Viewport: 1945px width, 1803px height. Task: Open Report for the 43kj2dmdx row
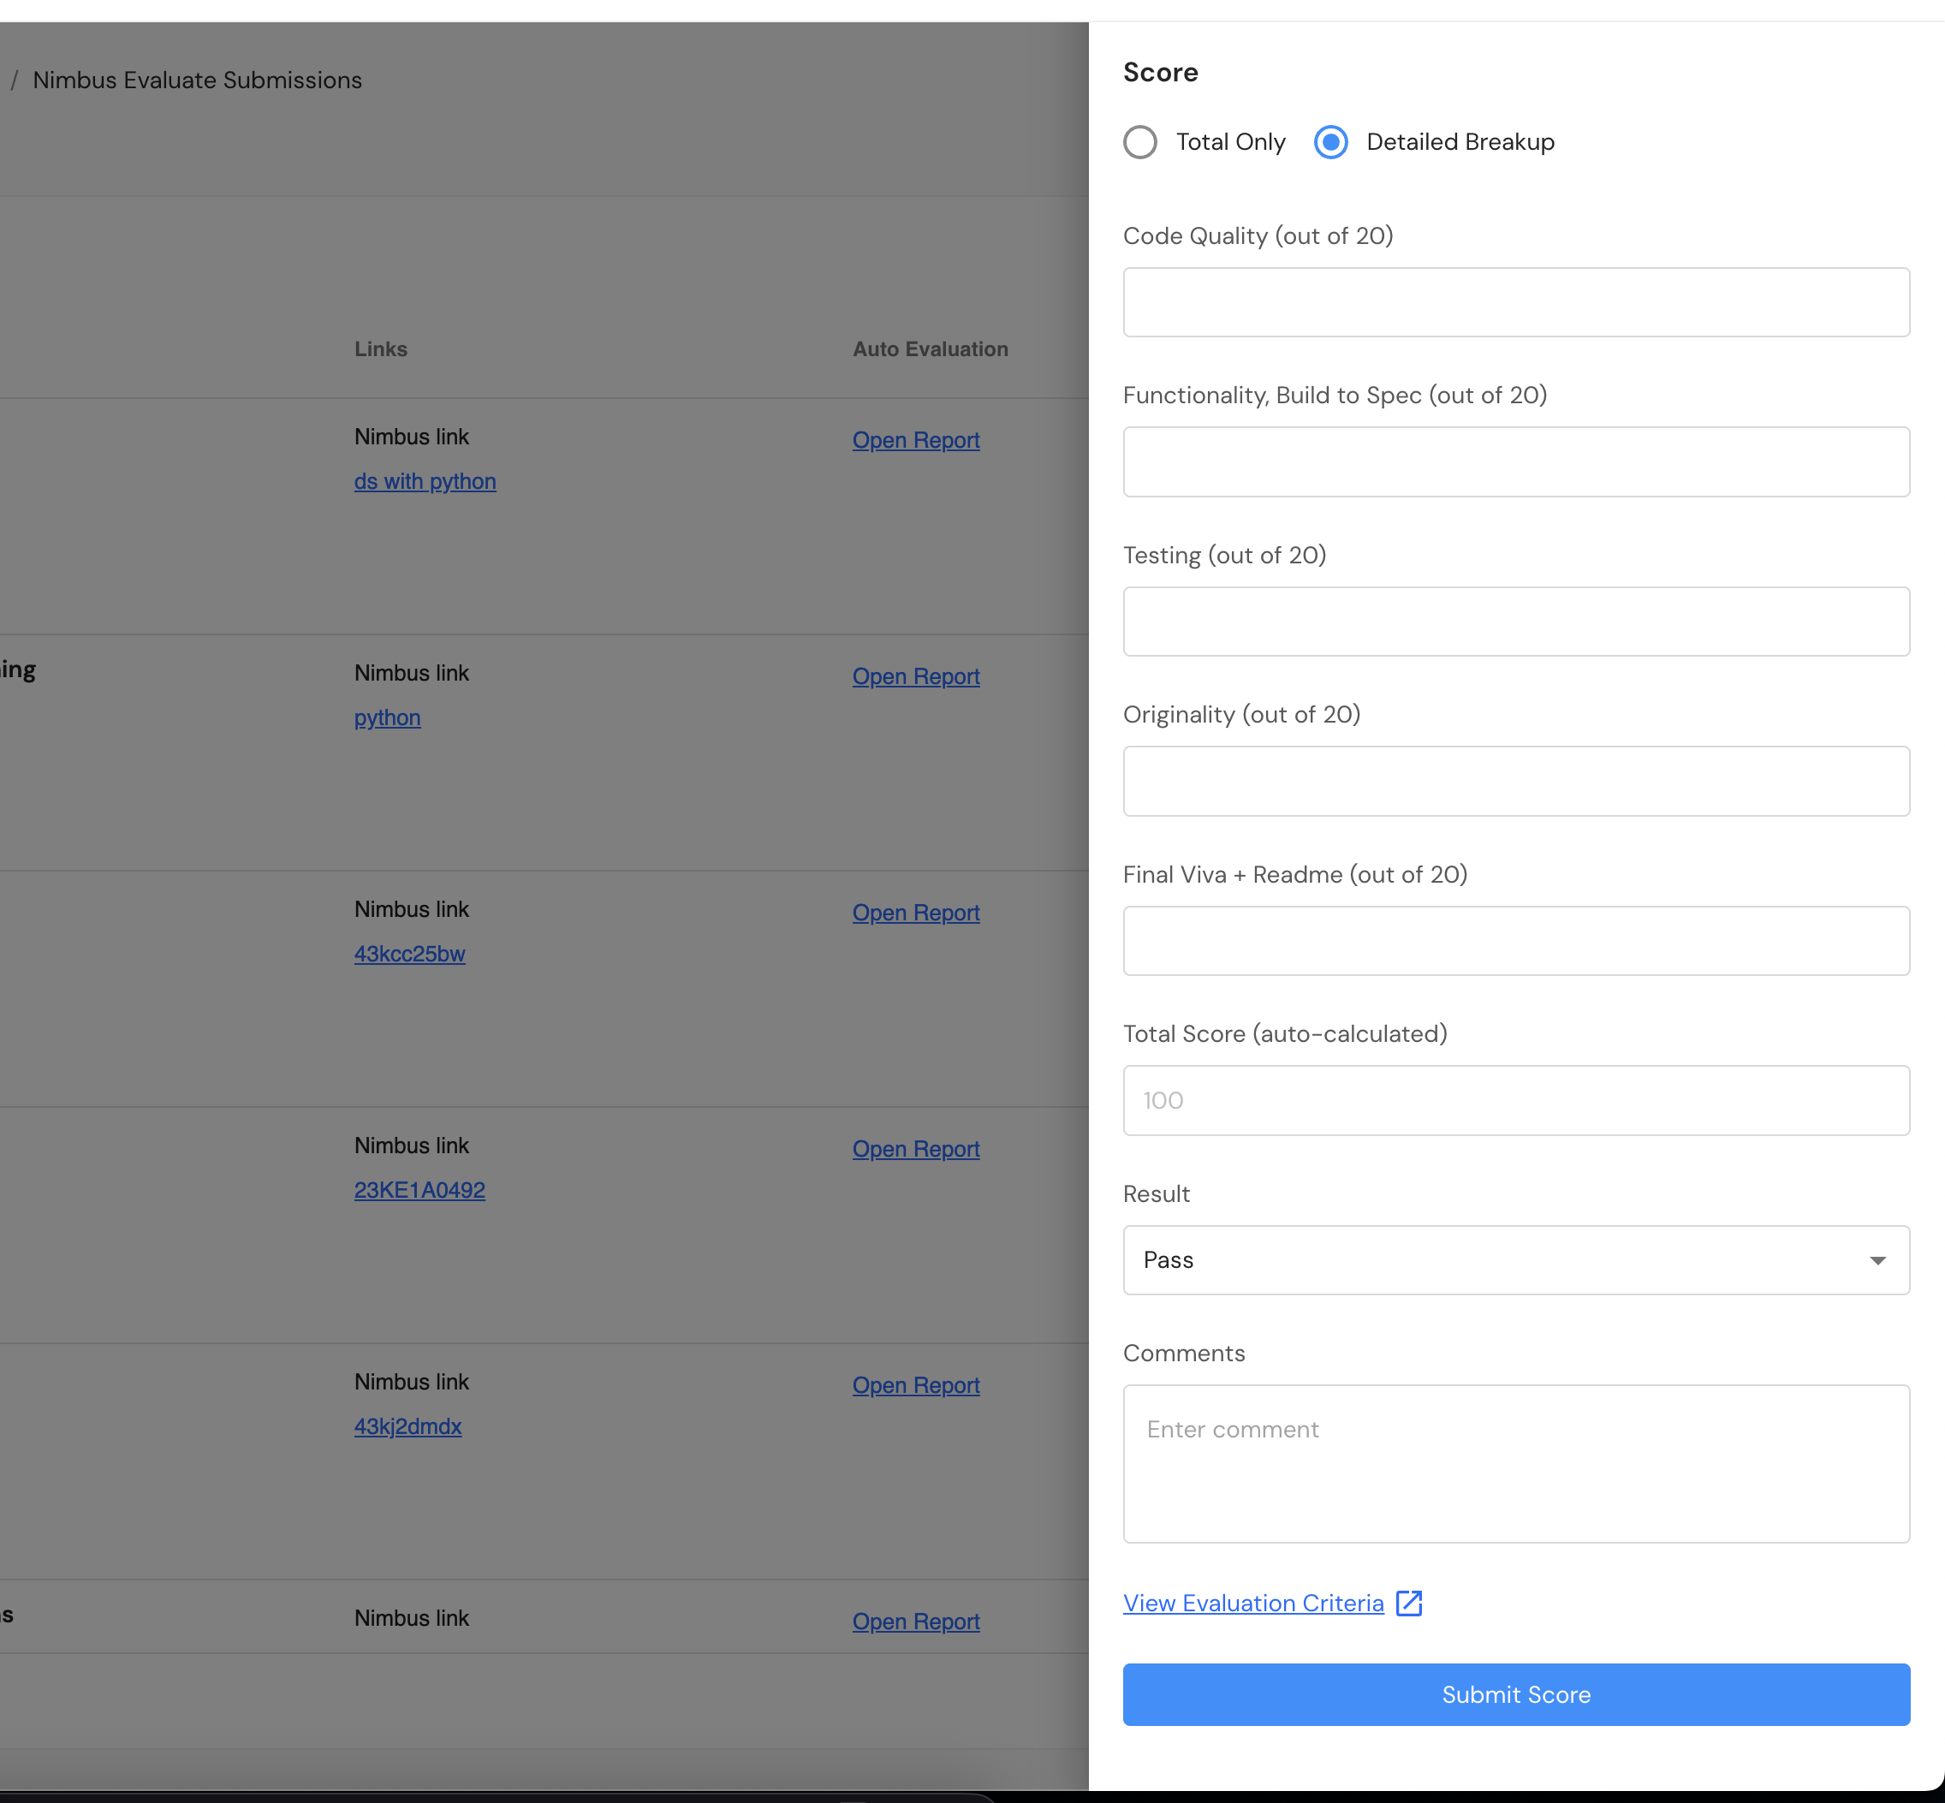tap(916, 1385)
